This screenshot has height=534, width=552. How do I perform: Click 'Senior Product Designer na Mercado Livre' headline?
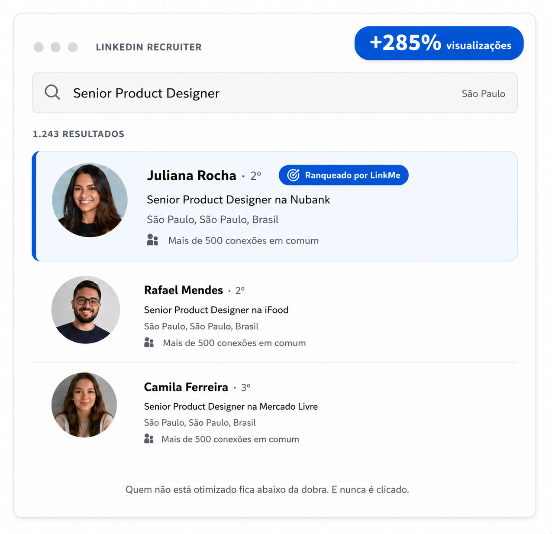pyautogui.click(x=231, y=407)
